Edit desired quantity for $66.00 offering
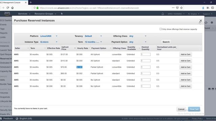The height and width of the screenshot is (121, 216). click(145, 73)
